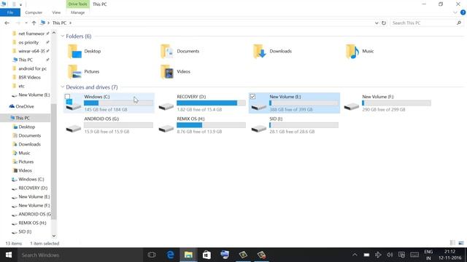The image size is (467, 262).
Task: Open Quick Access Toolbar customize dropdown
Action: click(x=20, y=4)
